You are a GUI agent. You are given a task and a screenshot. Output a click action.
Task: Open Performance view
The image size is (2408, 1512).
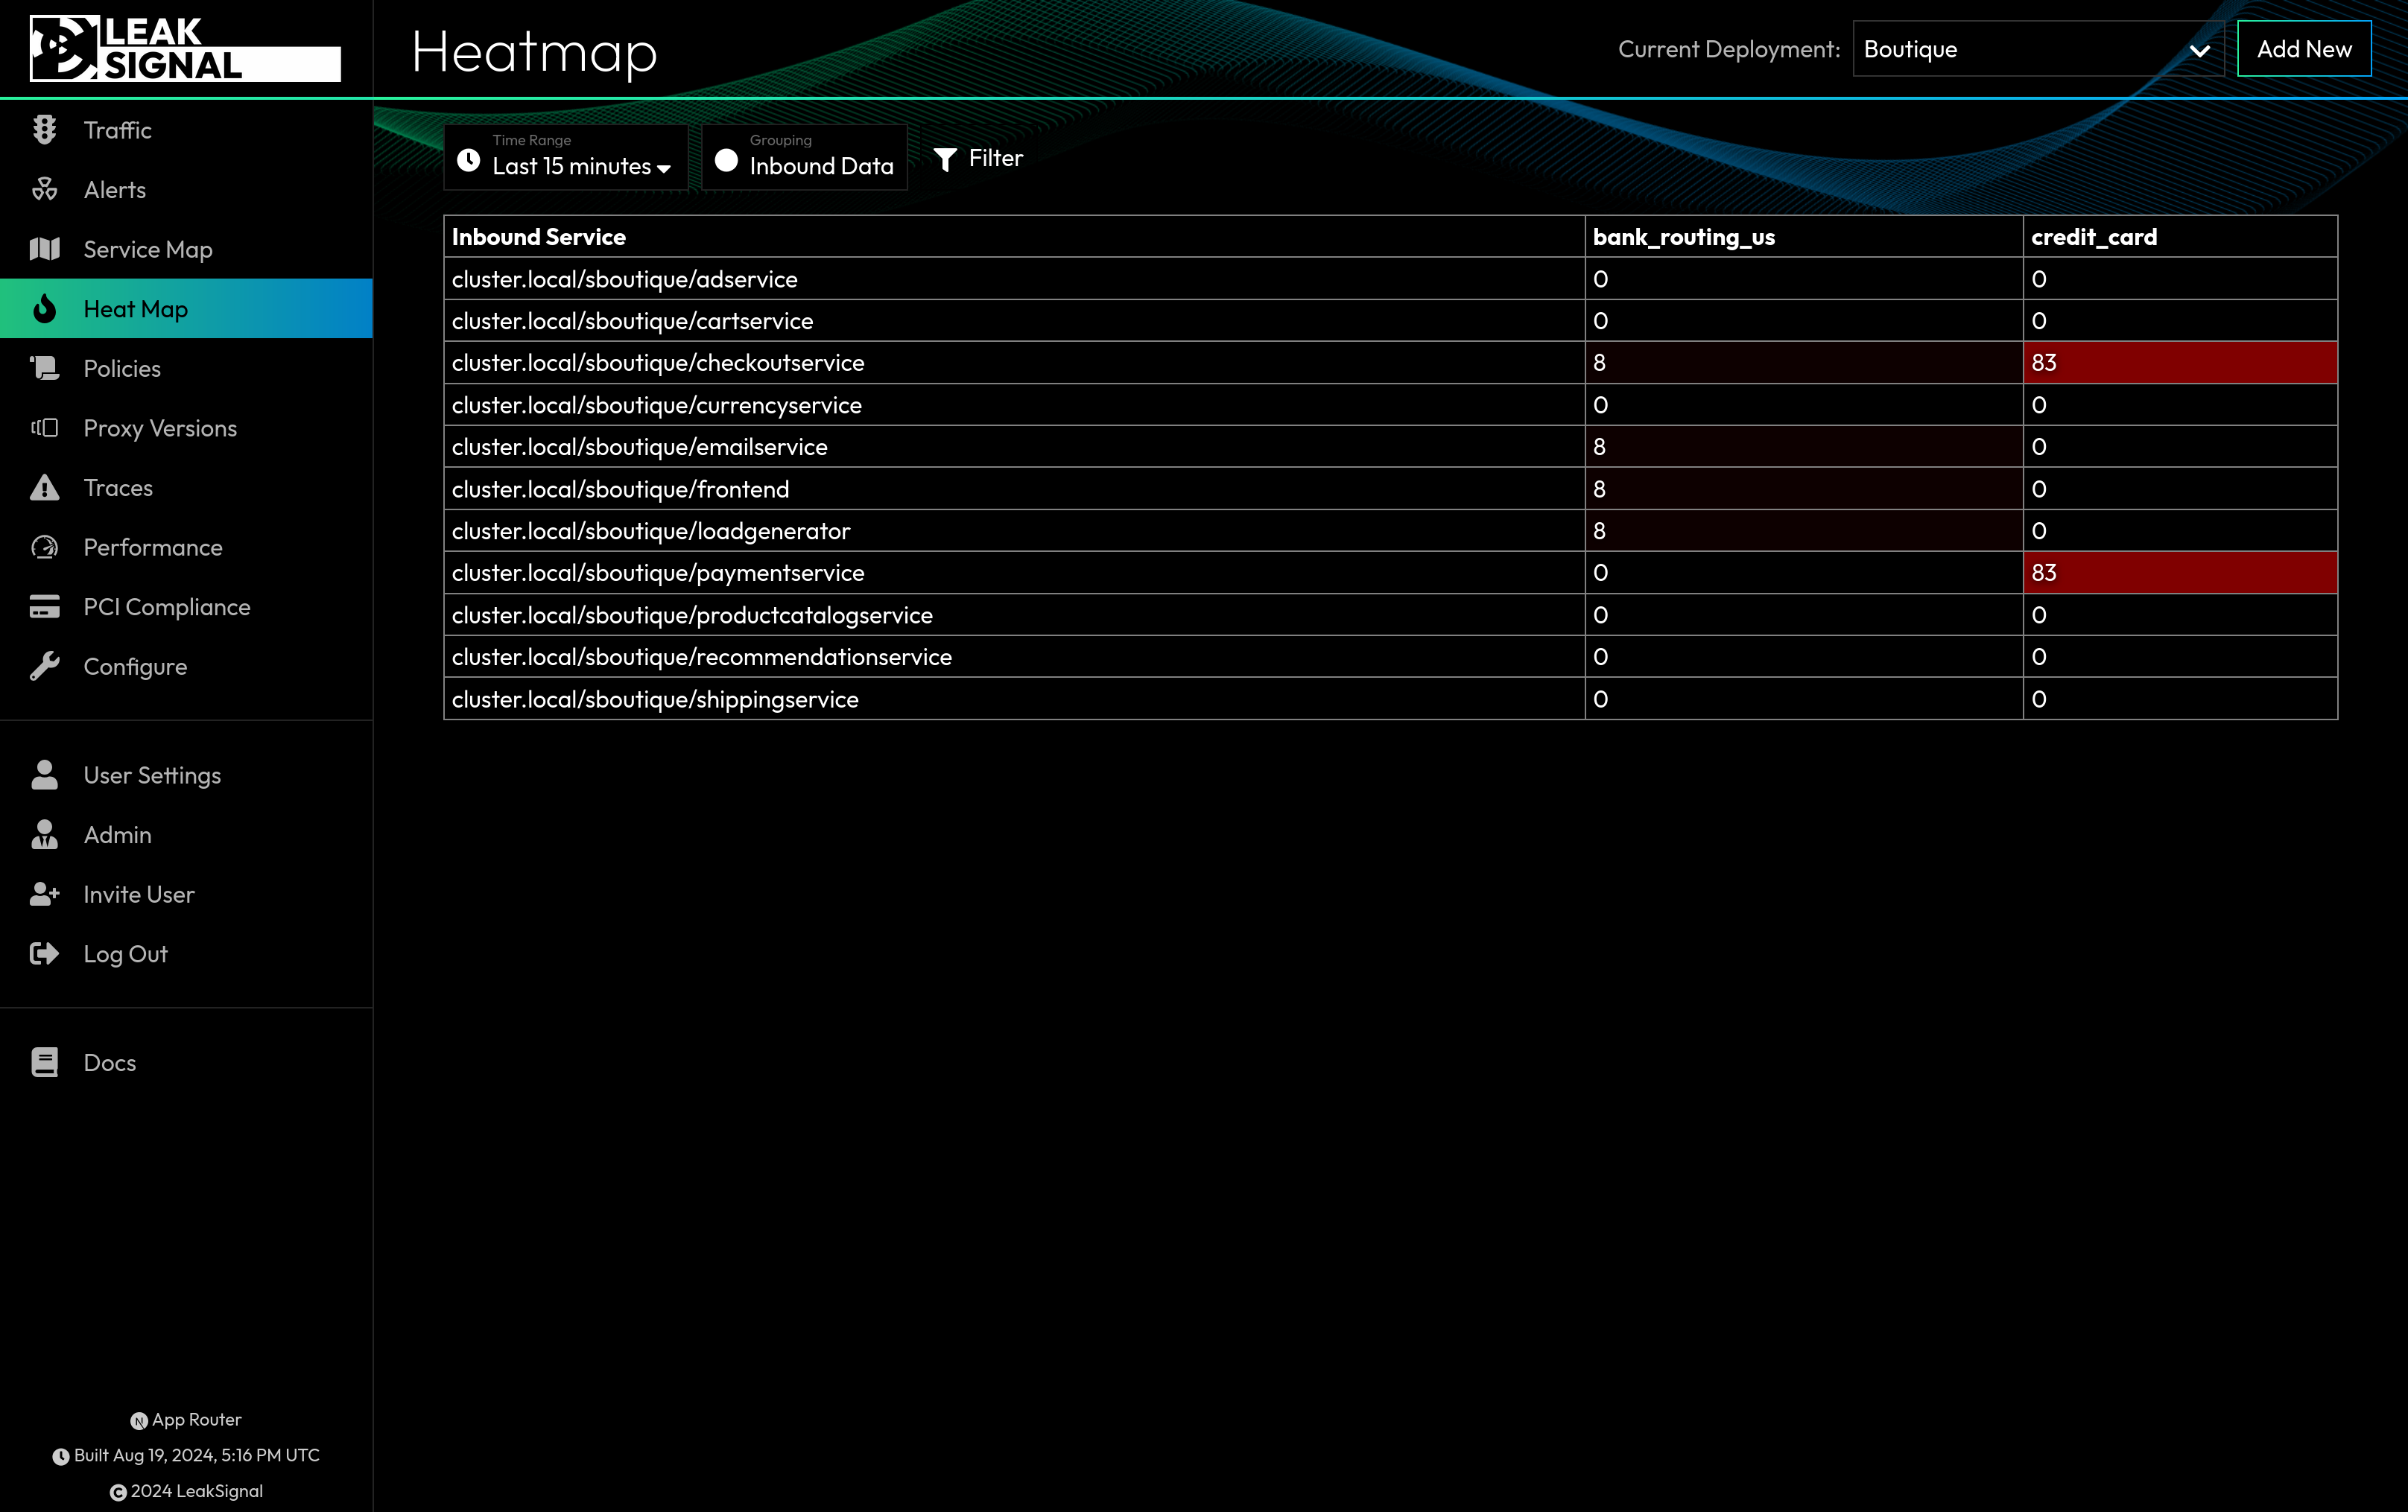pos(186,547)
